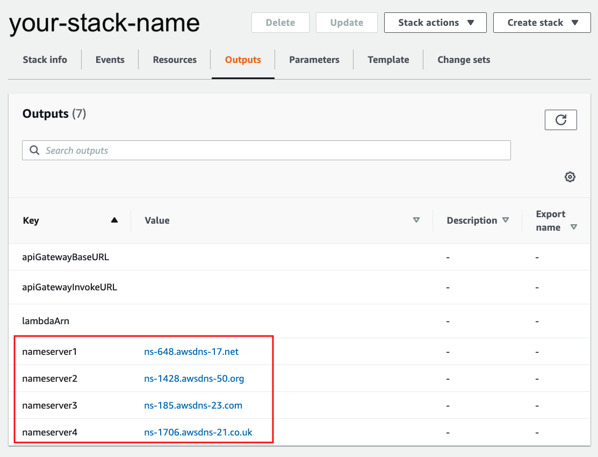
Task: Click the Key column sort arrow
Action: [114, 220]
